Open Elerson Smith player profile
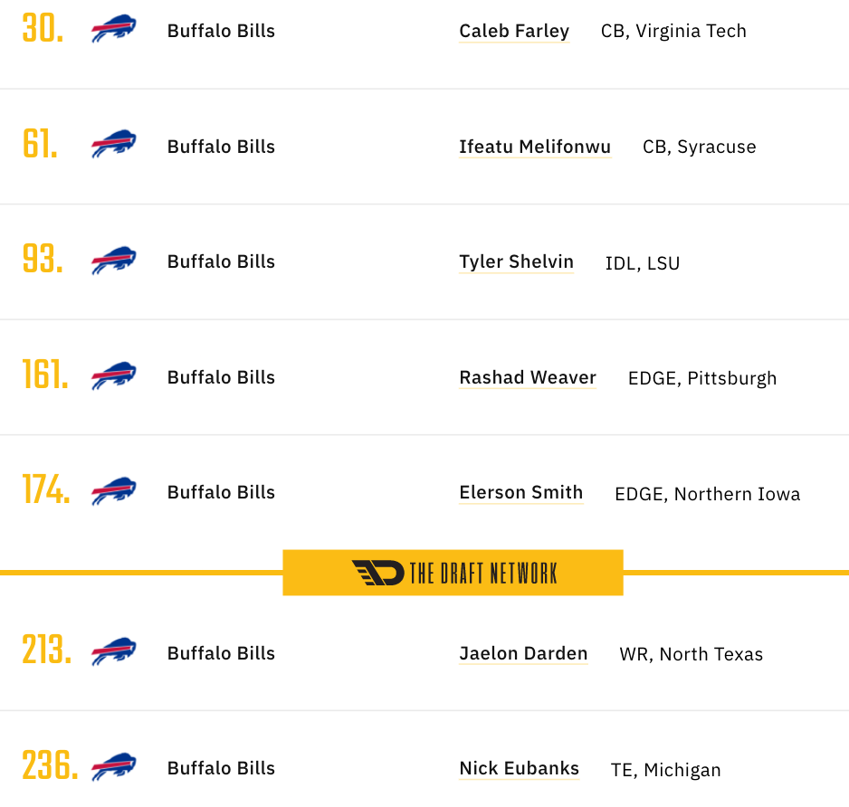The height and width of the screenshot is (807, 849). (x=520, y=492)
